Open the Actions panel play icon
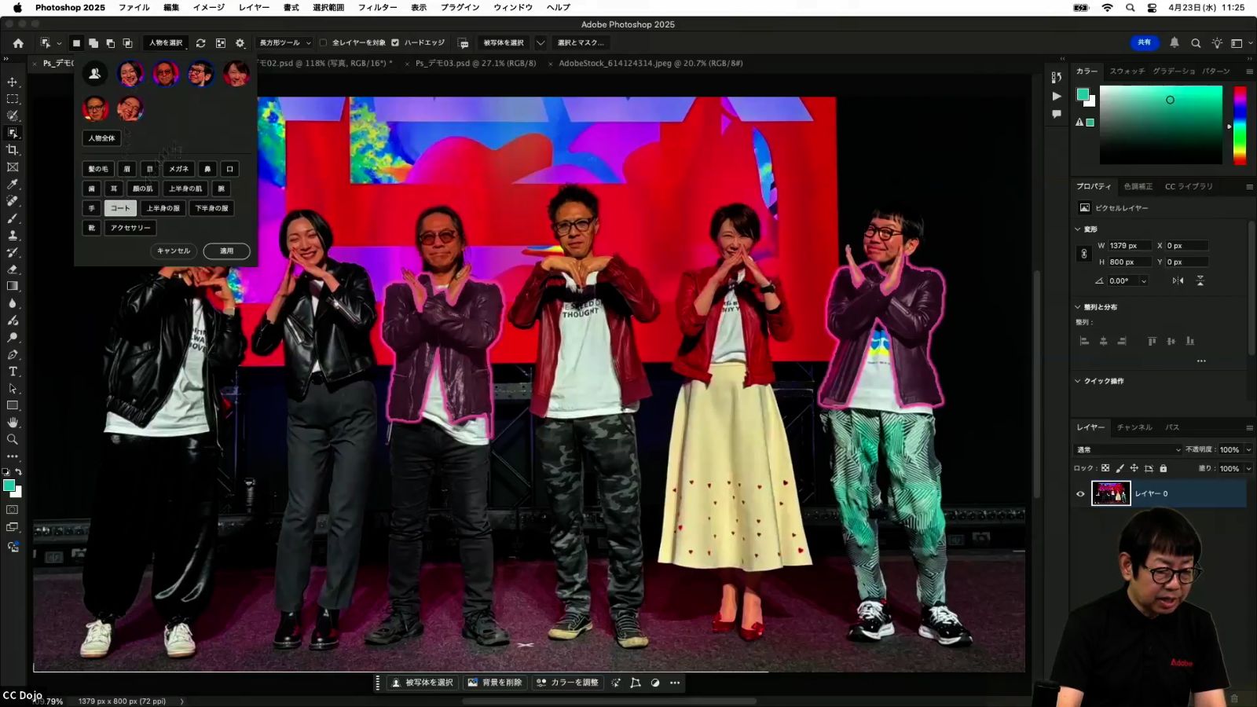The image size is (1257, 707). point(1057,96)
